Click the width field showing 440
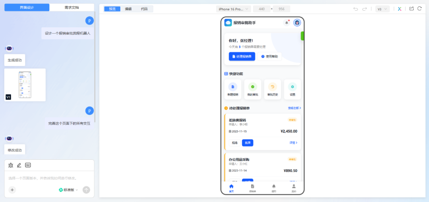 (x=261, y=9)
